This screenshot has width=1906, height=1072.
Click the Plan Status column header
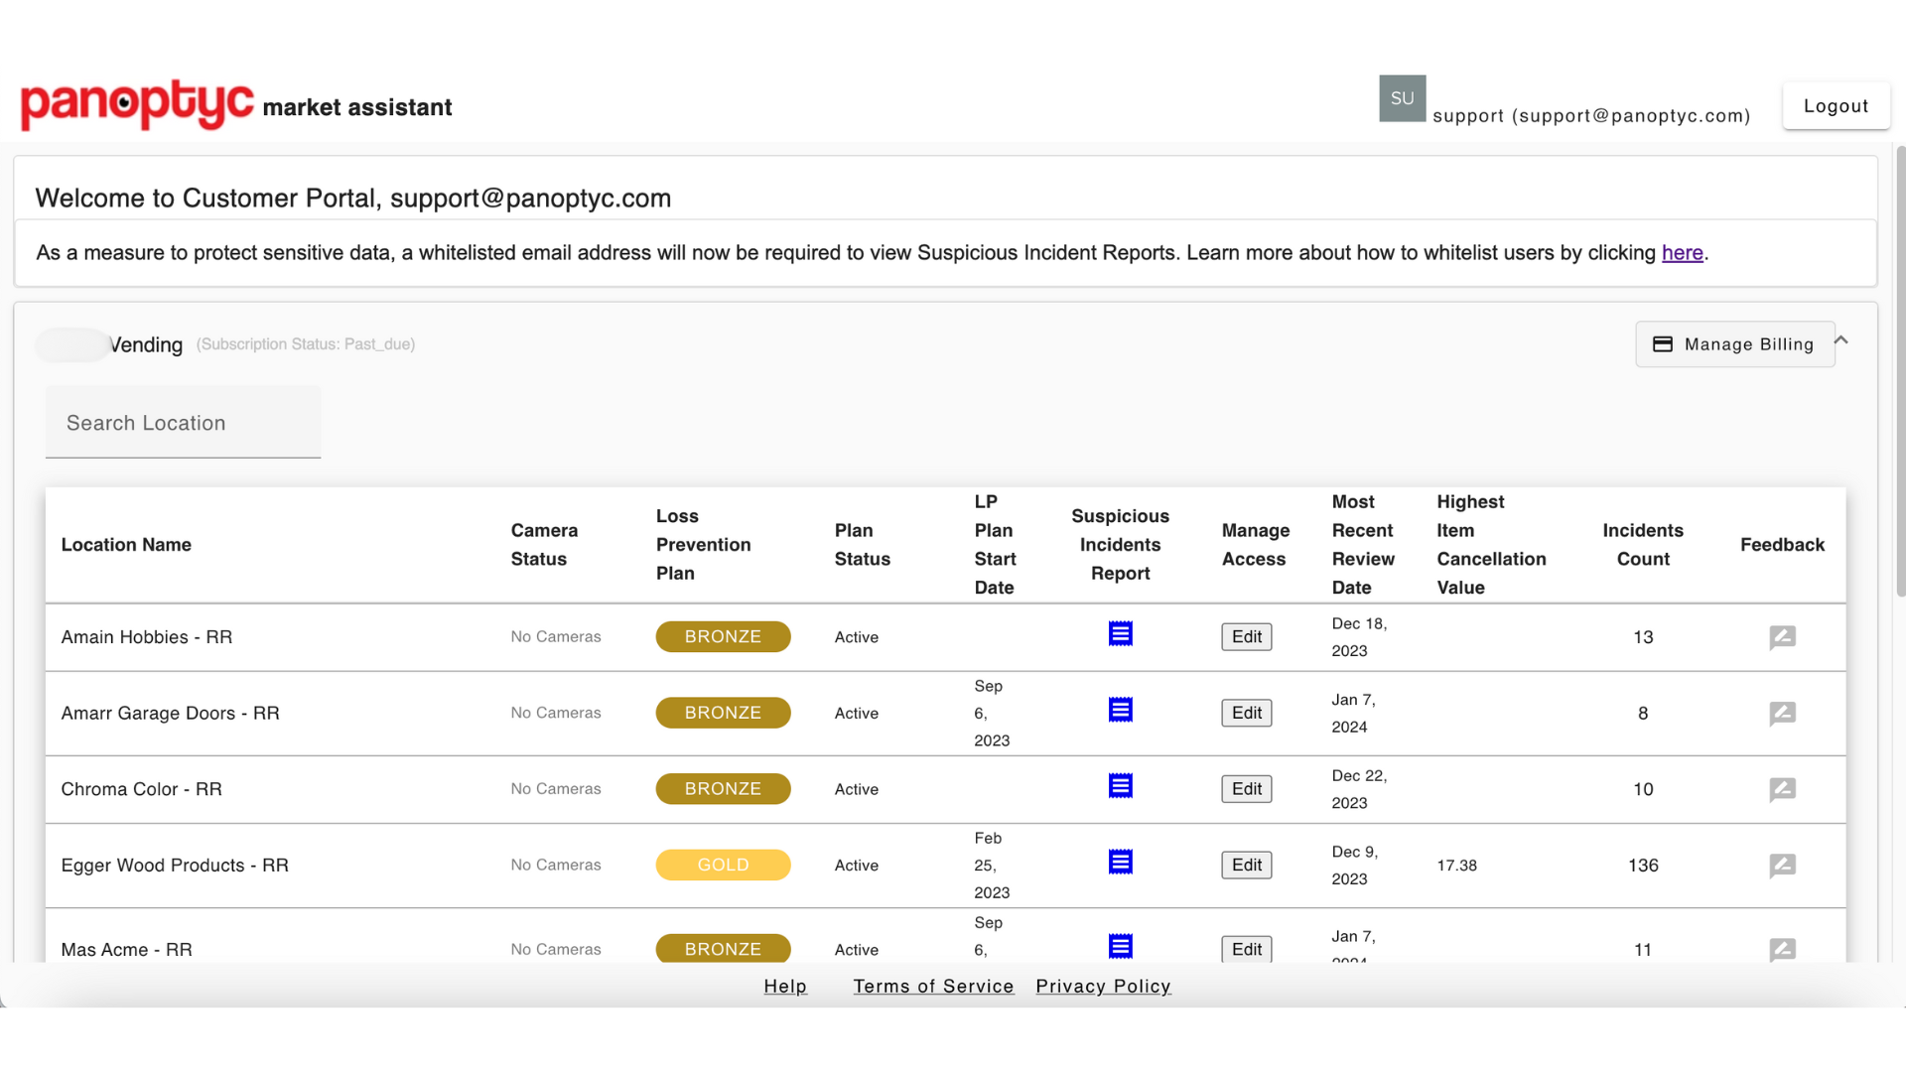pyautogui.click(x=862, y=545)
